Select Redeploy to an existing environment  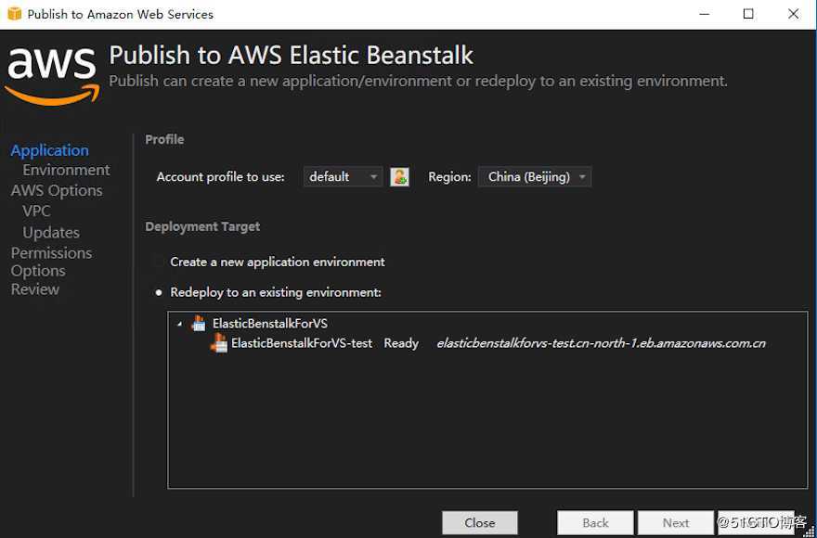click(x=158, y=293)
